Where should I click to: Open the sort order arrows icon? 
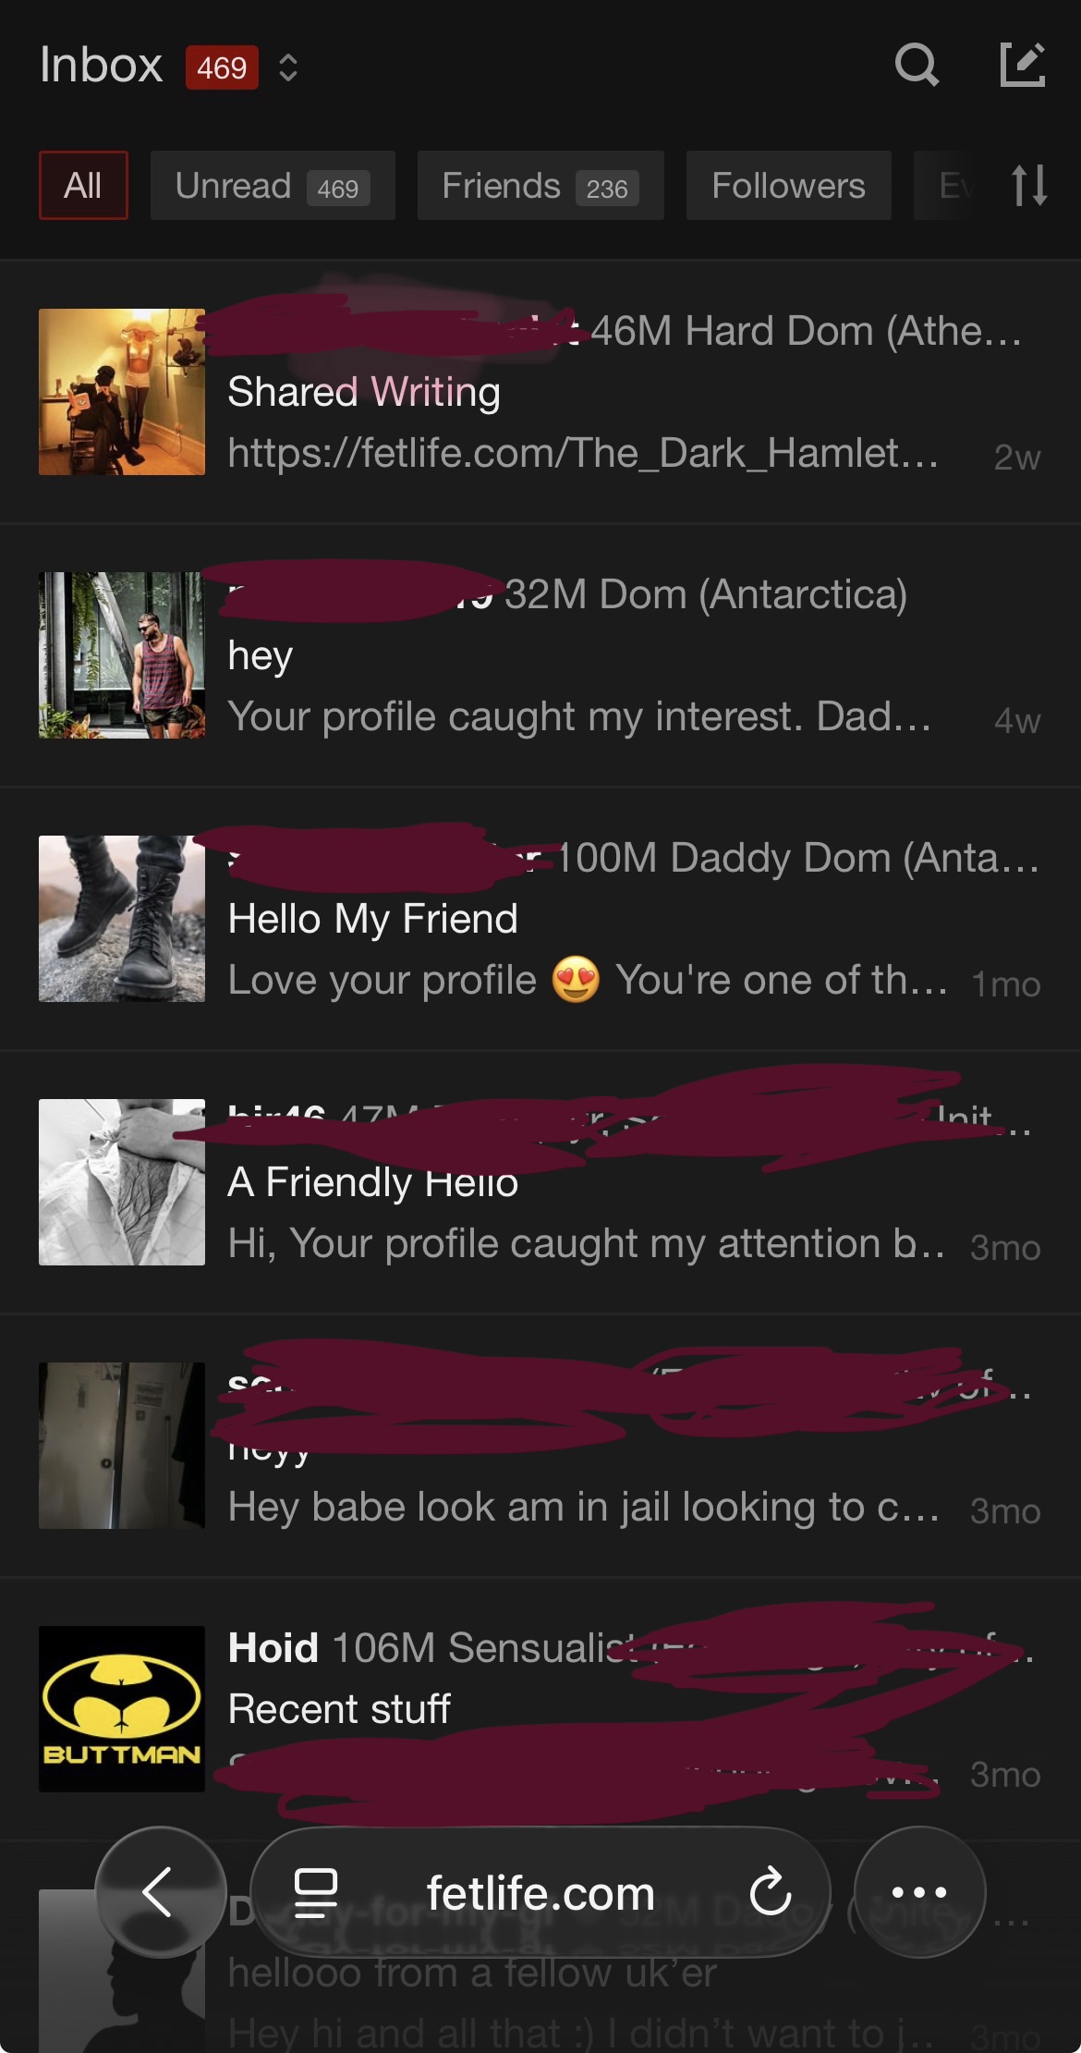point(1028,185)
